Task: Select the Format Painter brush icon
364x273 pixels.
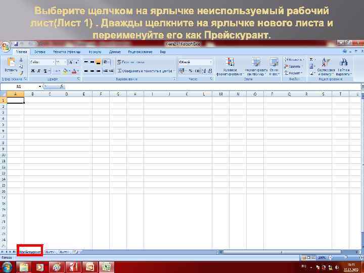Action: click(x=21, y=73)
